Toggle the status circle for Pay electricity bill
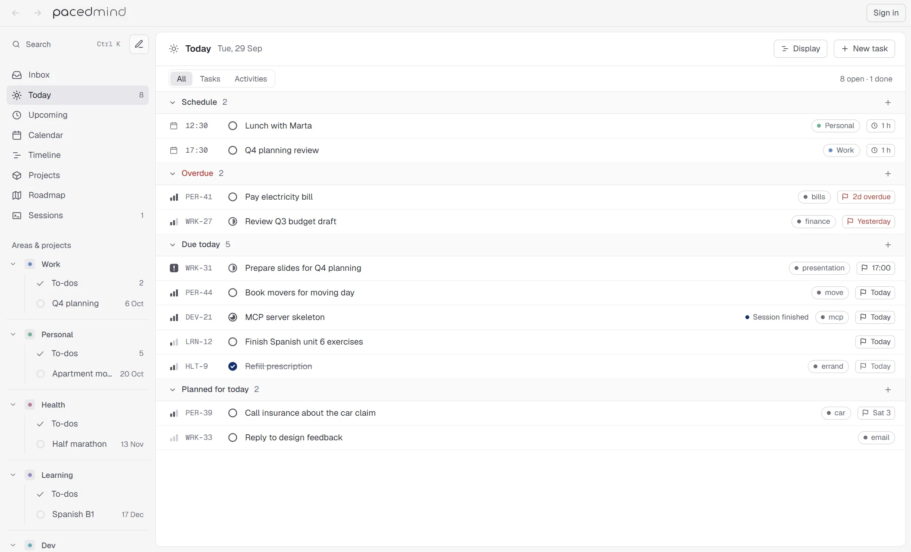This screenshot has height=552, width=911. coord(232,197)
